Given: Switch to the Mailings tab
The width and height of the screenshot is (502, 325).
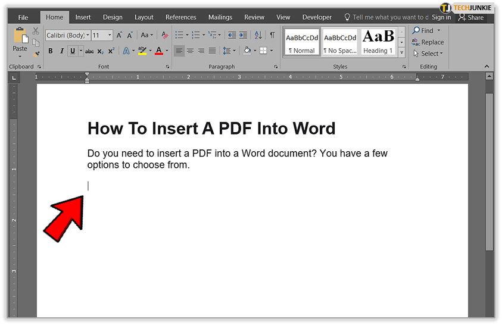Looking at the screenshot, I should click(221, 17).
